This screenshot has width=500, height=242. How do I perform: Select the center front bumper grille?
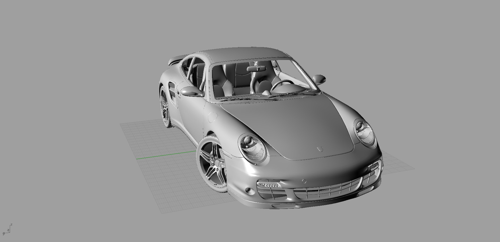(x=328, y=190)
